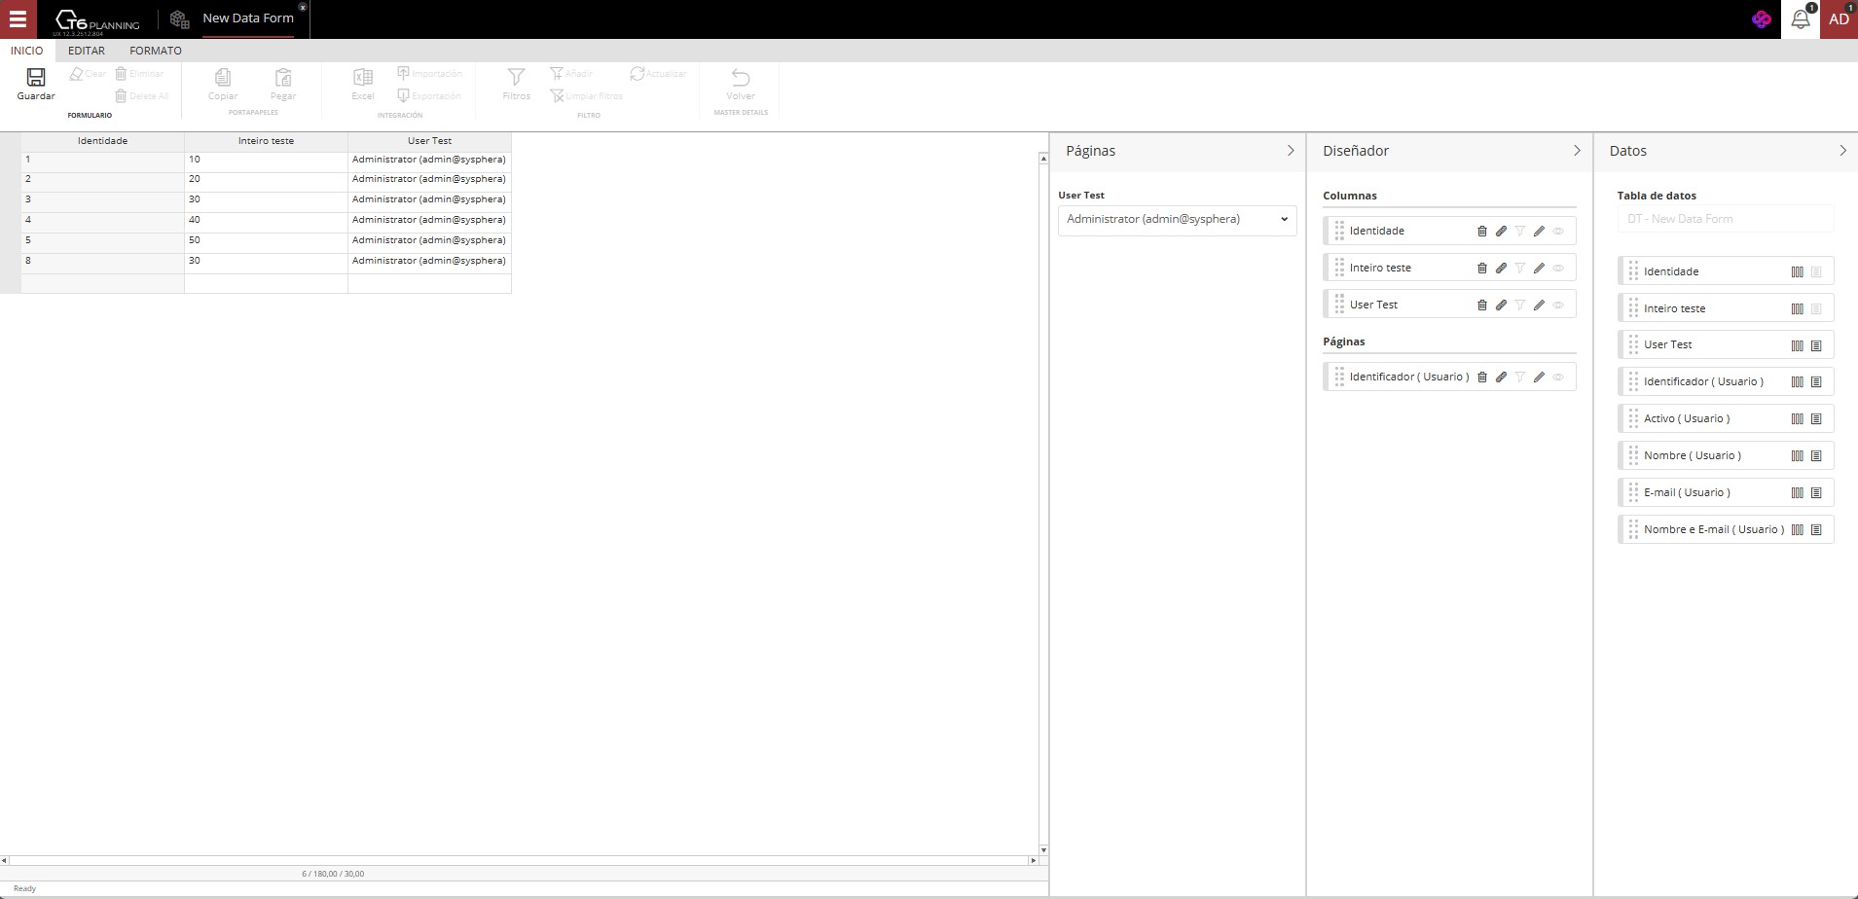This screenshot has height=899, width=1858.
Task: Click the Tabla de datos input field
Action: click(1725, 219)
